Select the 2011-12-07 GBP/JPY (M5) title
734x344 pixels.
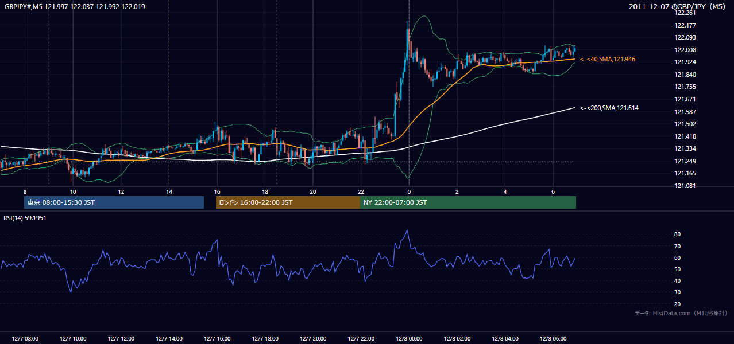[678, 6]
